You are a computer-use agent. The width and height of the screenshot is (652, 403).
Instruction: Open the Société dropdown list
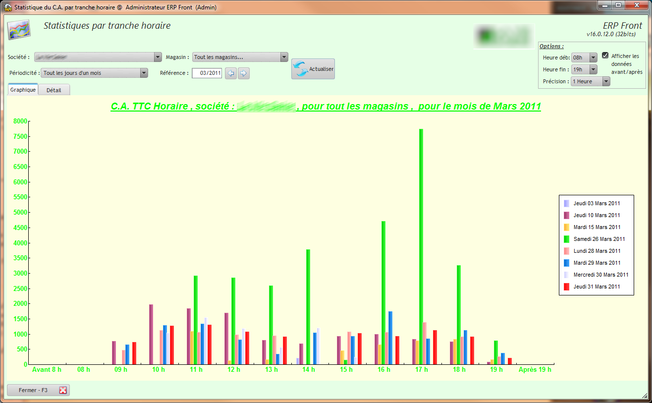tap(158, 57)
